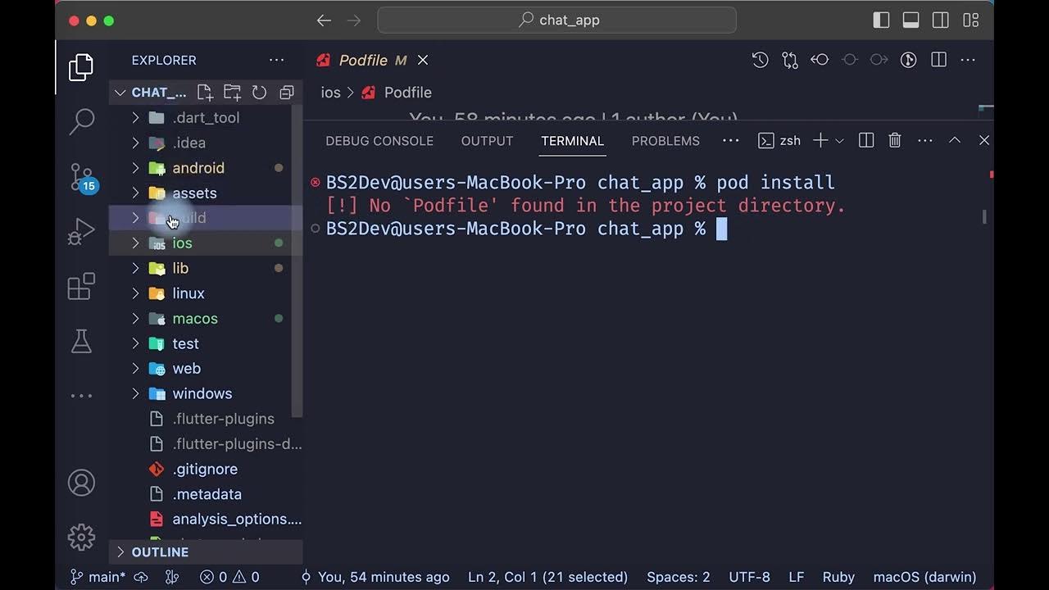Screen dimensions: 1049x590
Task: Click the compare changes icon
Action: pos(790,60)
